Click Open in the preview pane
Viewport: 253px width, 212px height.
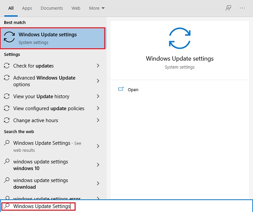point(133,89)
